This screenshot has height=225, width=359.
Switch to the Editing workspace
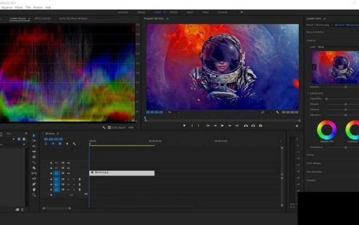point(141,12)
